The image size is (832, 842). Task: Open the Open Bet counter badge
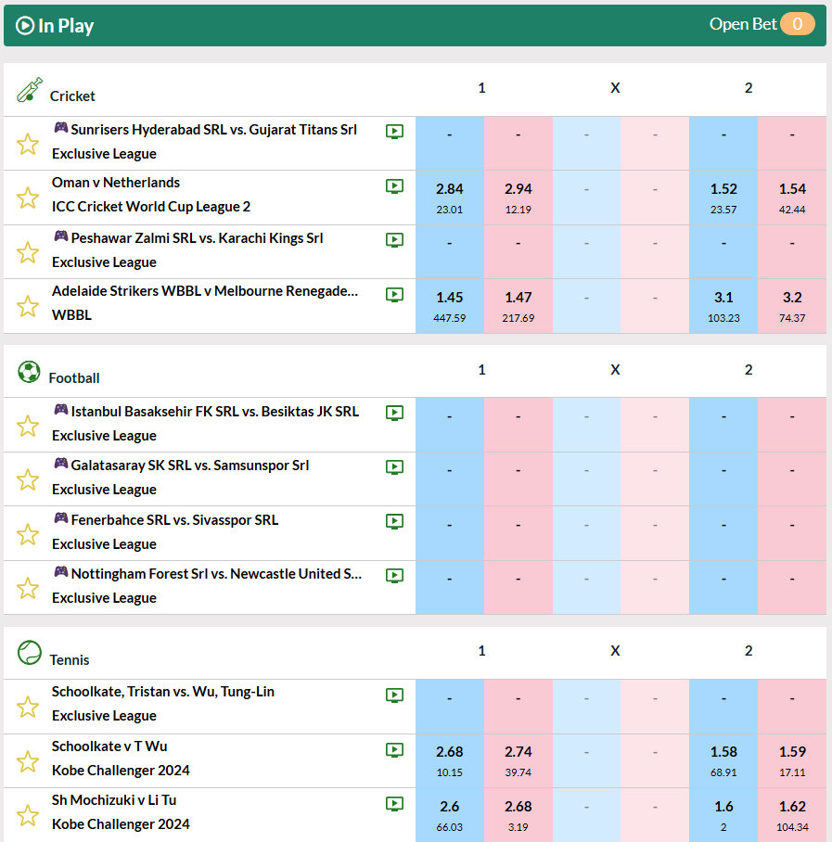tap(797, 24)
